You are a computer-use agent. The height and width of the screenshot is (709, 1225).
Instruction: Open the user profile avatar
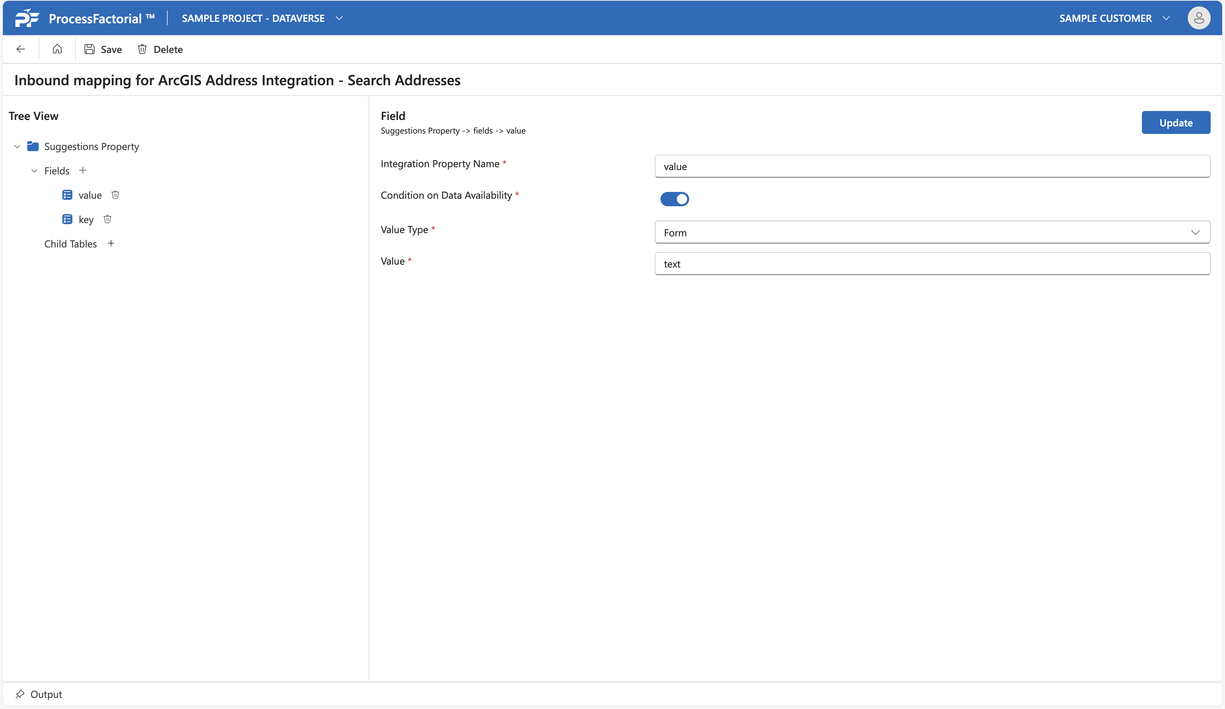(x=1199, y=18)
